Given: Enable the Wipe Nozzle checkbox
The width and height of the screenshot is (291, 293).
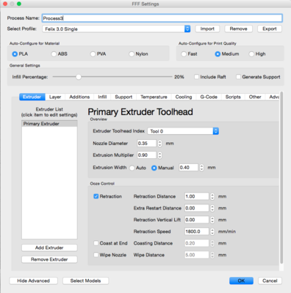Looking at the screenshot, I should [x=96, y=255].
